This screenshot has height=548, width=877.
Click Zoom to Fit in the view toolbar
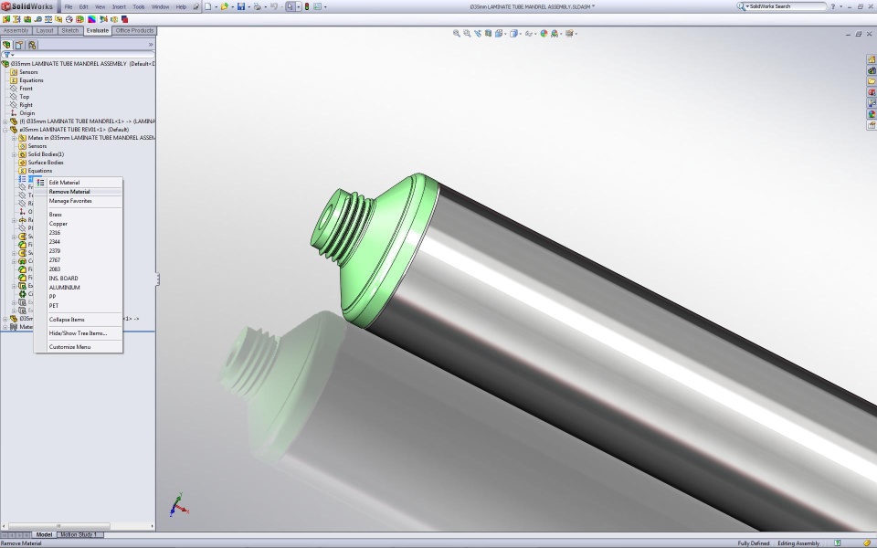tap(457, 34)
